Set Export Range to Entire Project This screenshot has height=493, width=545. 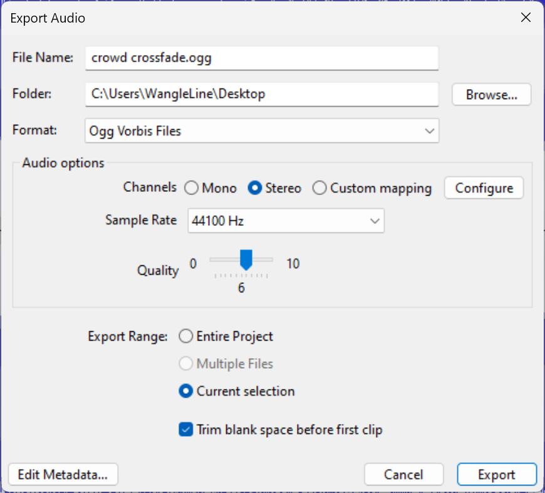pyautogui.click(x=185, y=336)
